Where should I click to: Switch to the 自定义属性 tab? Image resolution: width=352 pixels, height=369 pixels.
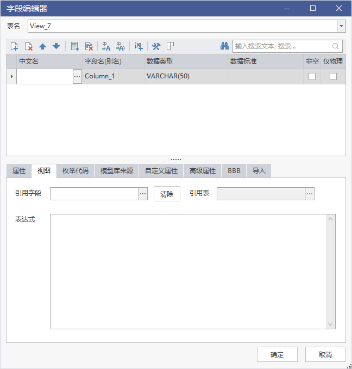pyautogui.click(x=161, y=170)
